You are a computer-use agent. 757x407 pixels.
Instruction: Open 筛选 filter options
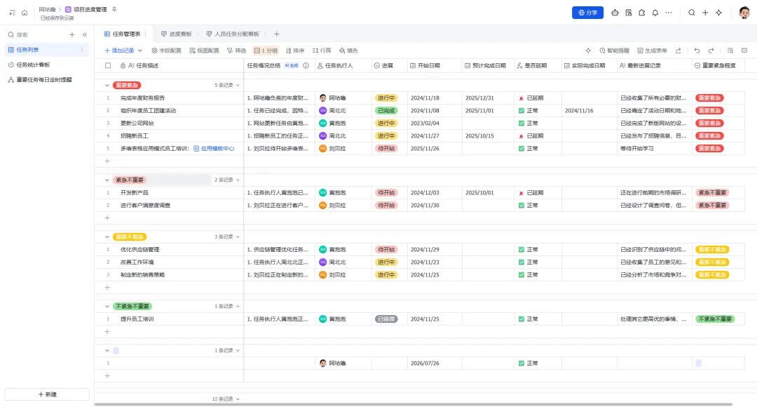237,51
